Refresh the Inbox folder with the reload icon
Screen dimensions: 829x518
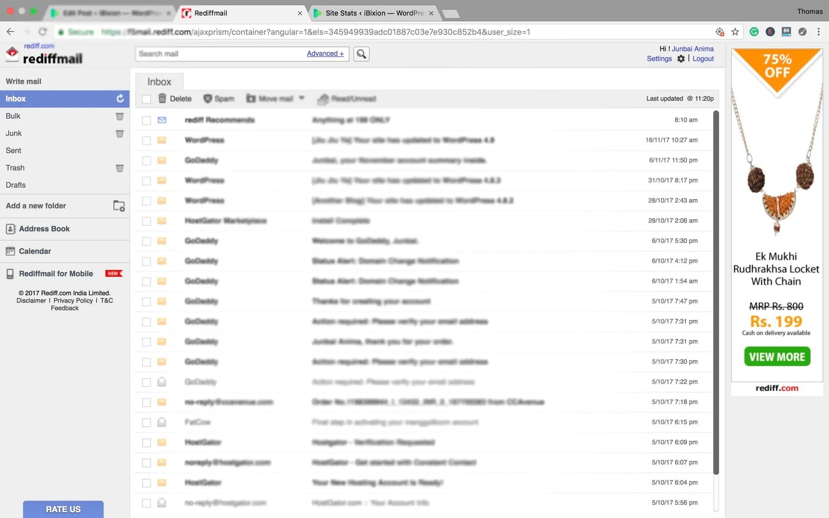pyautogui.click(x=120, y=98)
